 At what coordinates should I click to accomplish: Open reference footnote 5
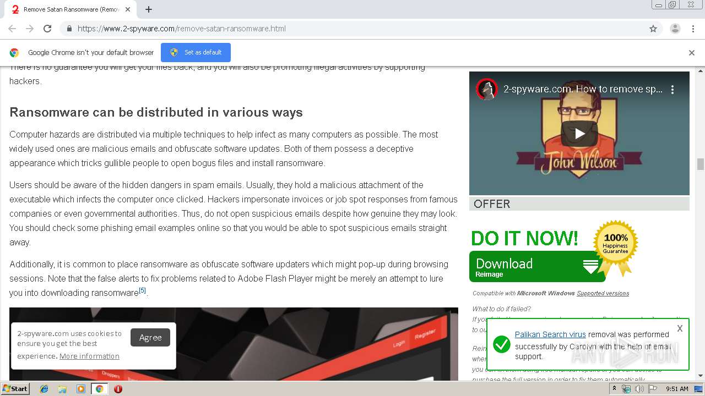[x=142, y=290]
